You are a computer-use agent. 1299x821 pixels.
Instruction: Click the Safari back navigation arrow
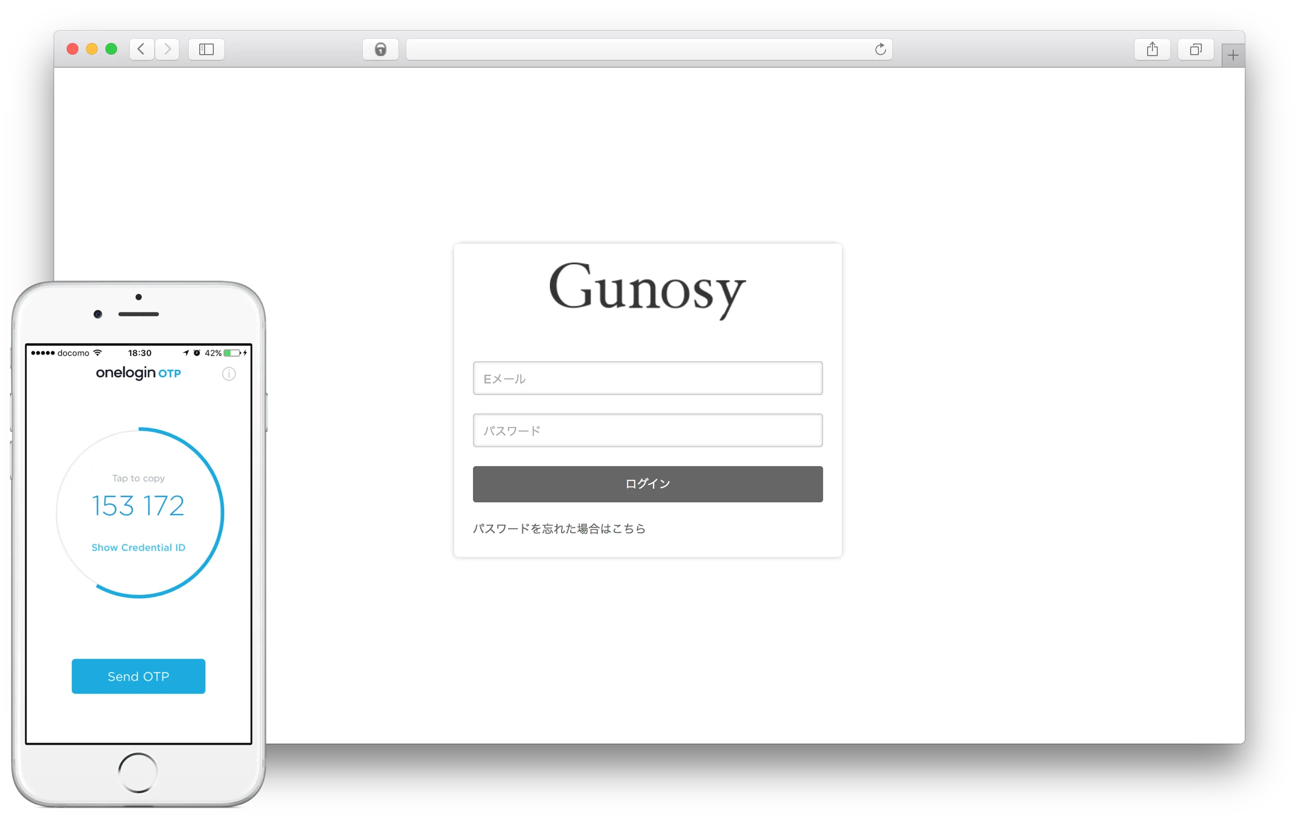tap(141, 49)
